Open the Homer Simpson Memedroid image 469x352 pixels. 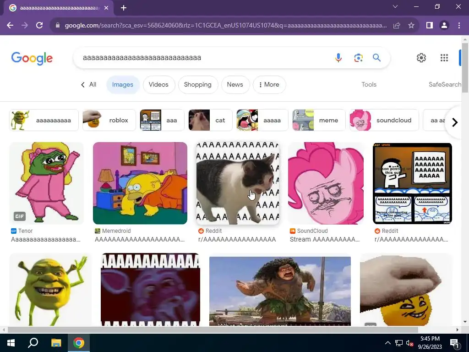click(140, 183)
